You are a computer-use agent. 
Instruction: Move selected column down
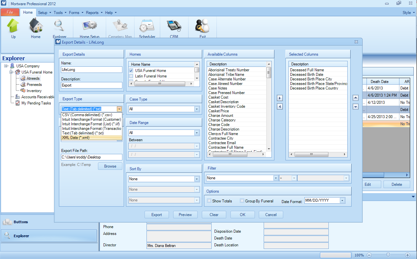tap(356, 106)
